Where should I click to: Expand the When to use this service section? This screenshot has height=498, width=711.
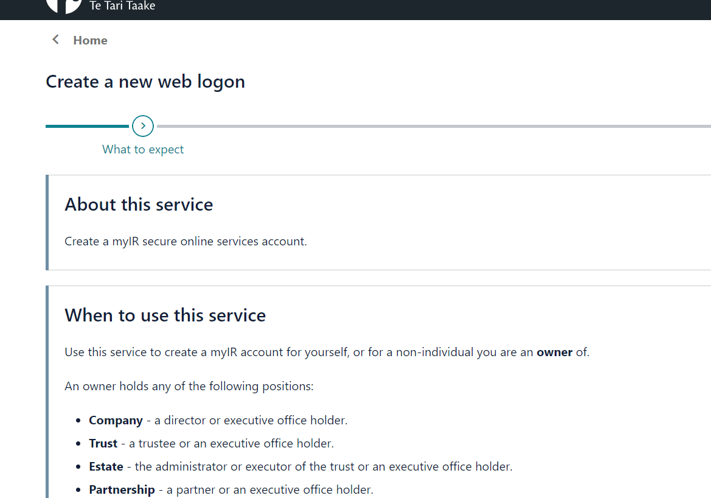coord(165,315)
